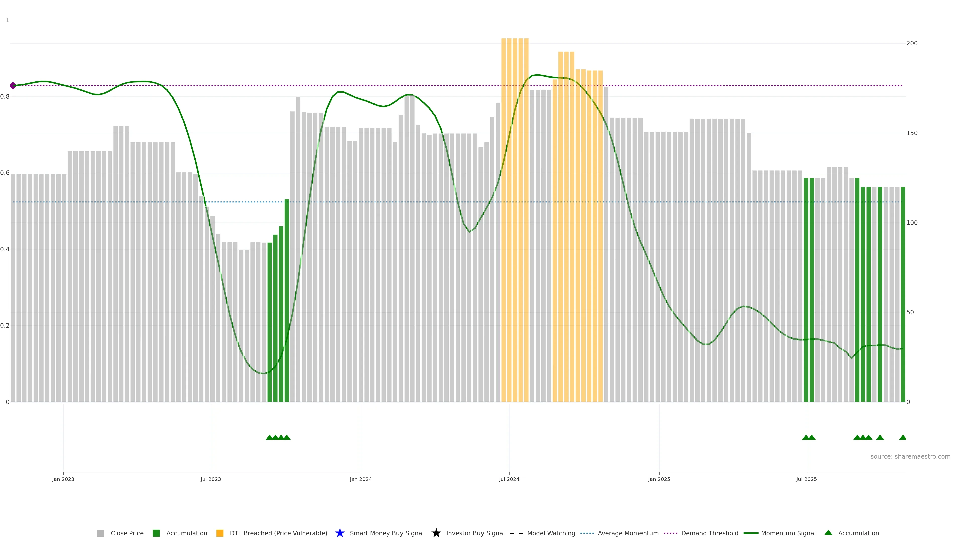Image resolution: width=963 pixels, height=542 pixels.
Task: Click the Model Watching dashed line icon
Action: pos(516,533)
